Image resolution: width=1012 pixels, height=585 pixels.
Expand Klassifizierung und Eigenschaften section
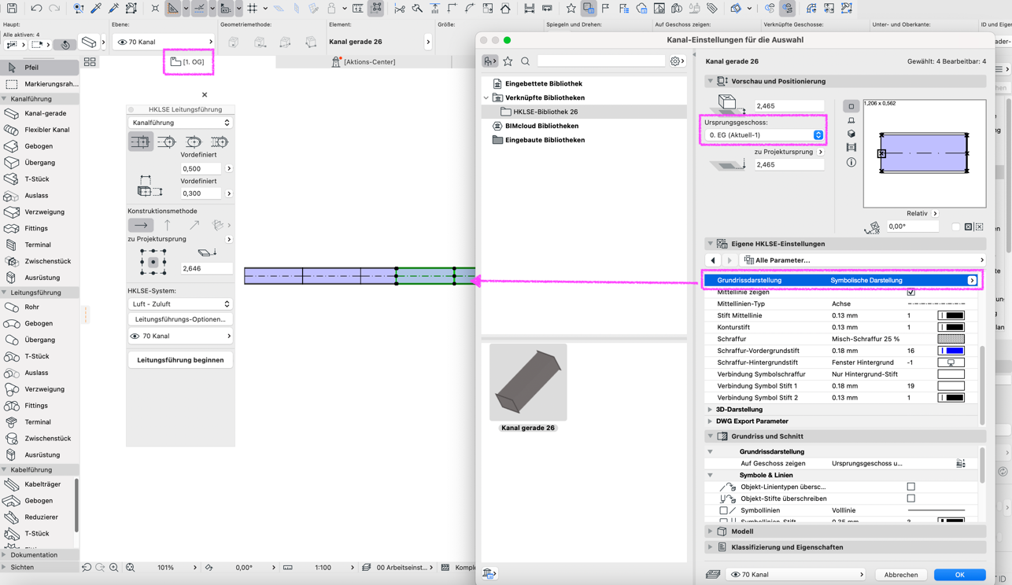click(x=710, y=547)
